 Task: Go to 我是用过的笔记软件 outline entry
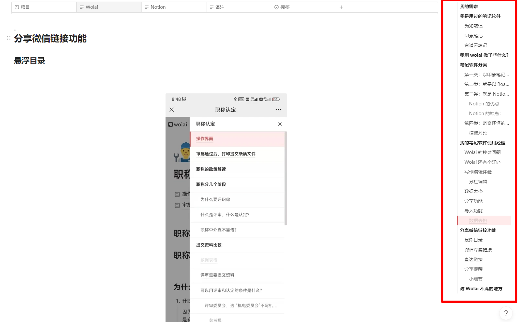480,16
